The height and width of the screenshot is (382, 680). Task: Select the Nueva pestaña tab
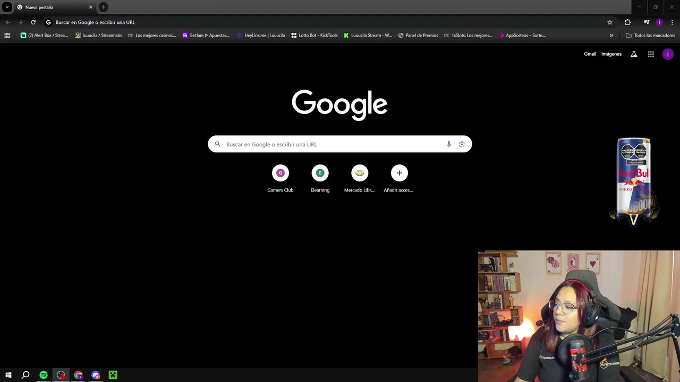tap(55, 7)
